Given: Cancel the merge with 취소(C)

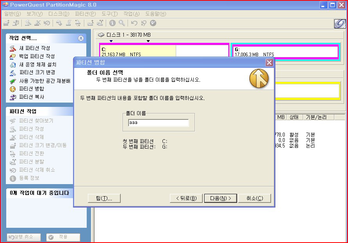Looking at the screenshot, I should click(x=255, y=198).
